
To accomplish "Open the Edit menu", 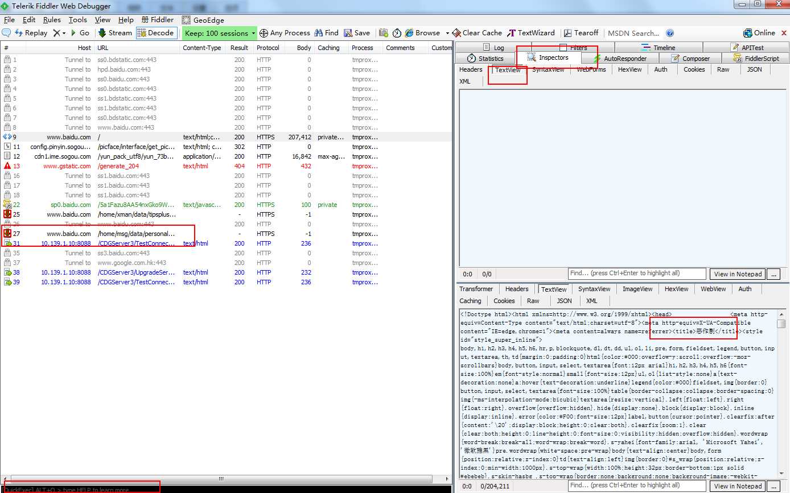I will 29,20.
